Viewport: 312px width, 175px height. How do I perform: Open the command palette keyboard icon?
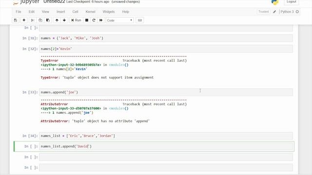(140, 20)
